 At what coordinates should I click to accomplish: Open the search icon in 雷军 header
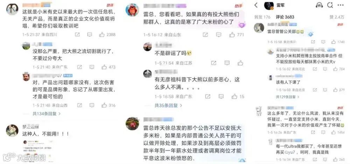click(x=330, y=5)
